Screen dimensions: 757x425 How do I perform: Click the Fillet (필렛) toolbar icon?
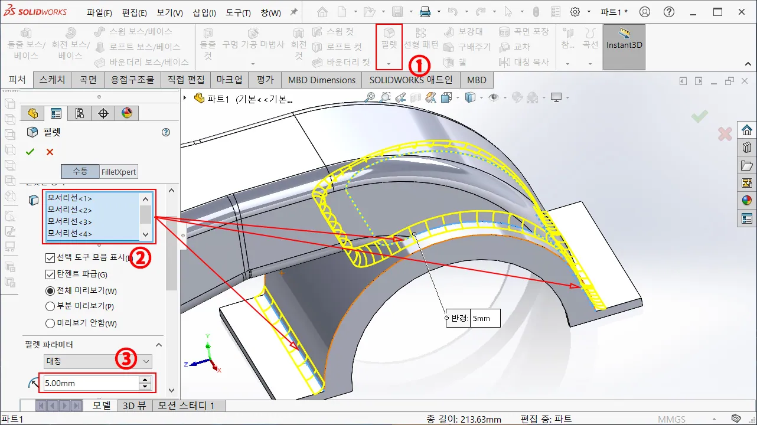point(389,39)
